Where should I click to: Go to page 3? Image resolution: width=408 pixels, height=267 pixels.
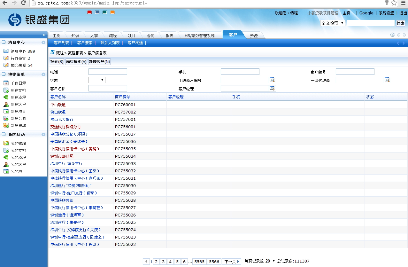pos(163,262)
